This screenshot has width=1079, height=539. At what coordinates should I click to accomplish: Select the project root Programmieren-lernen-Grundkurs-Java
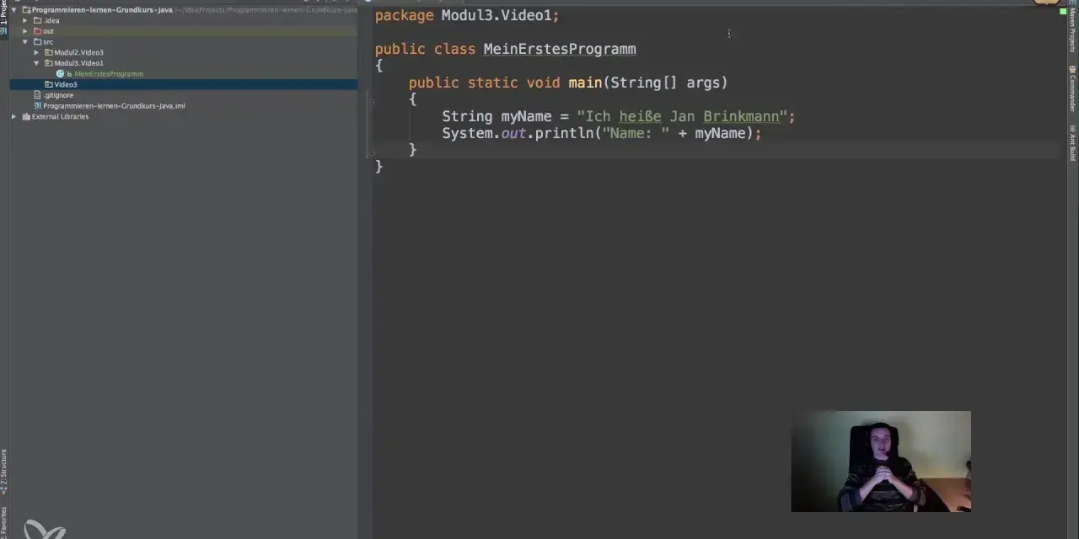click(97, 10)
